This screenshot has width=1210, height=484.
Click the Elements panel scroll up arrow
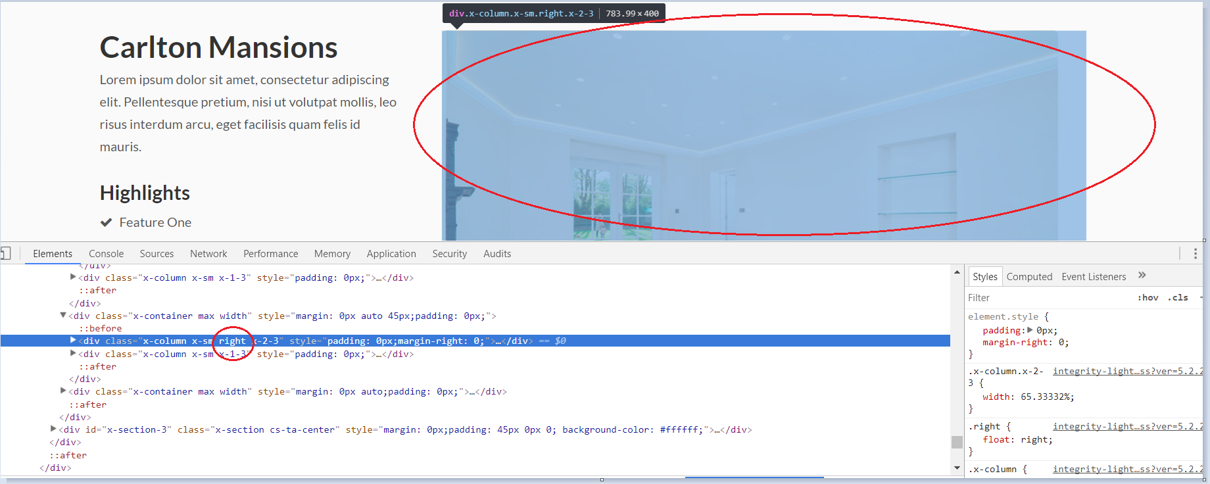pyautogui.click(x=957, y=272)
